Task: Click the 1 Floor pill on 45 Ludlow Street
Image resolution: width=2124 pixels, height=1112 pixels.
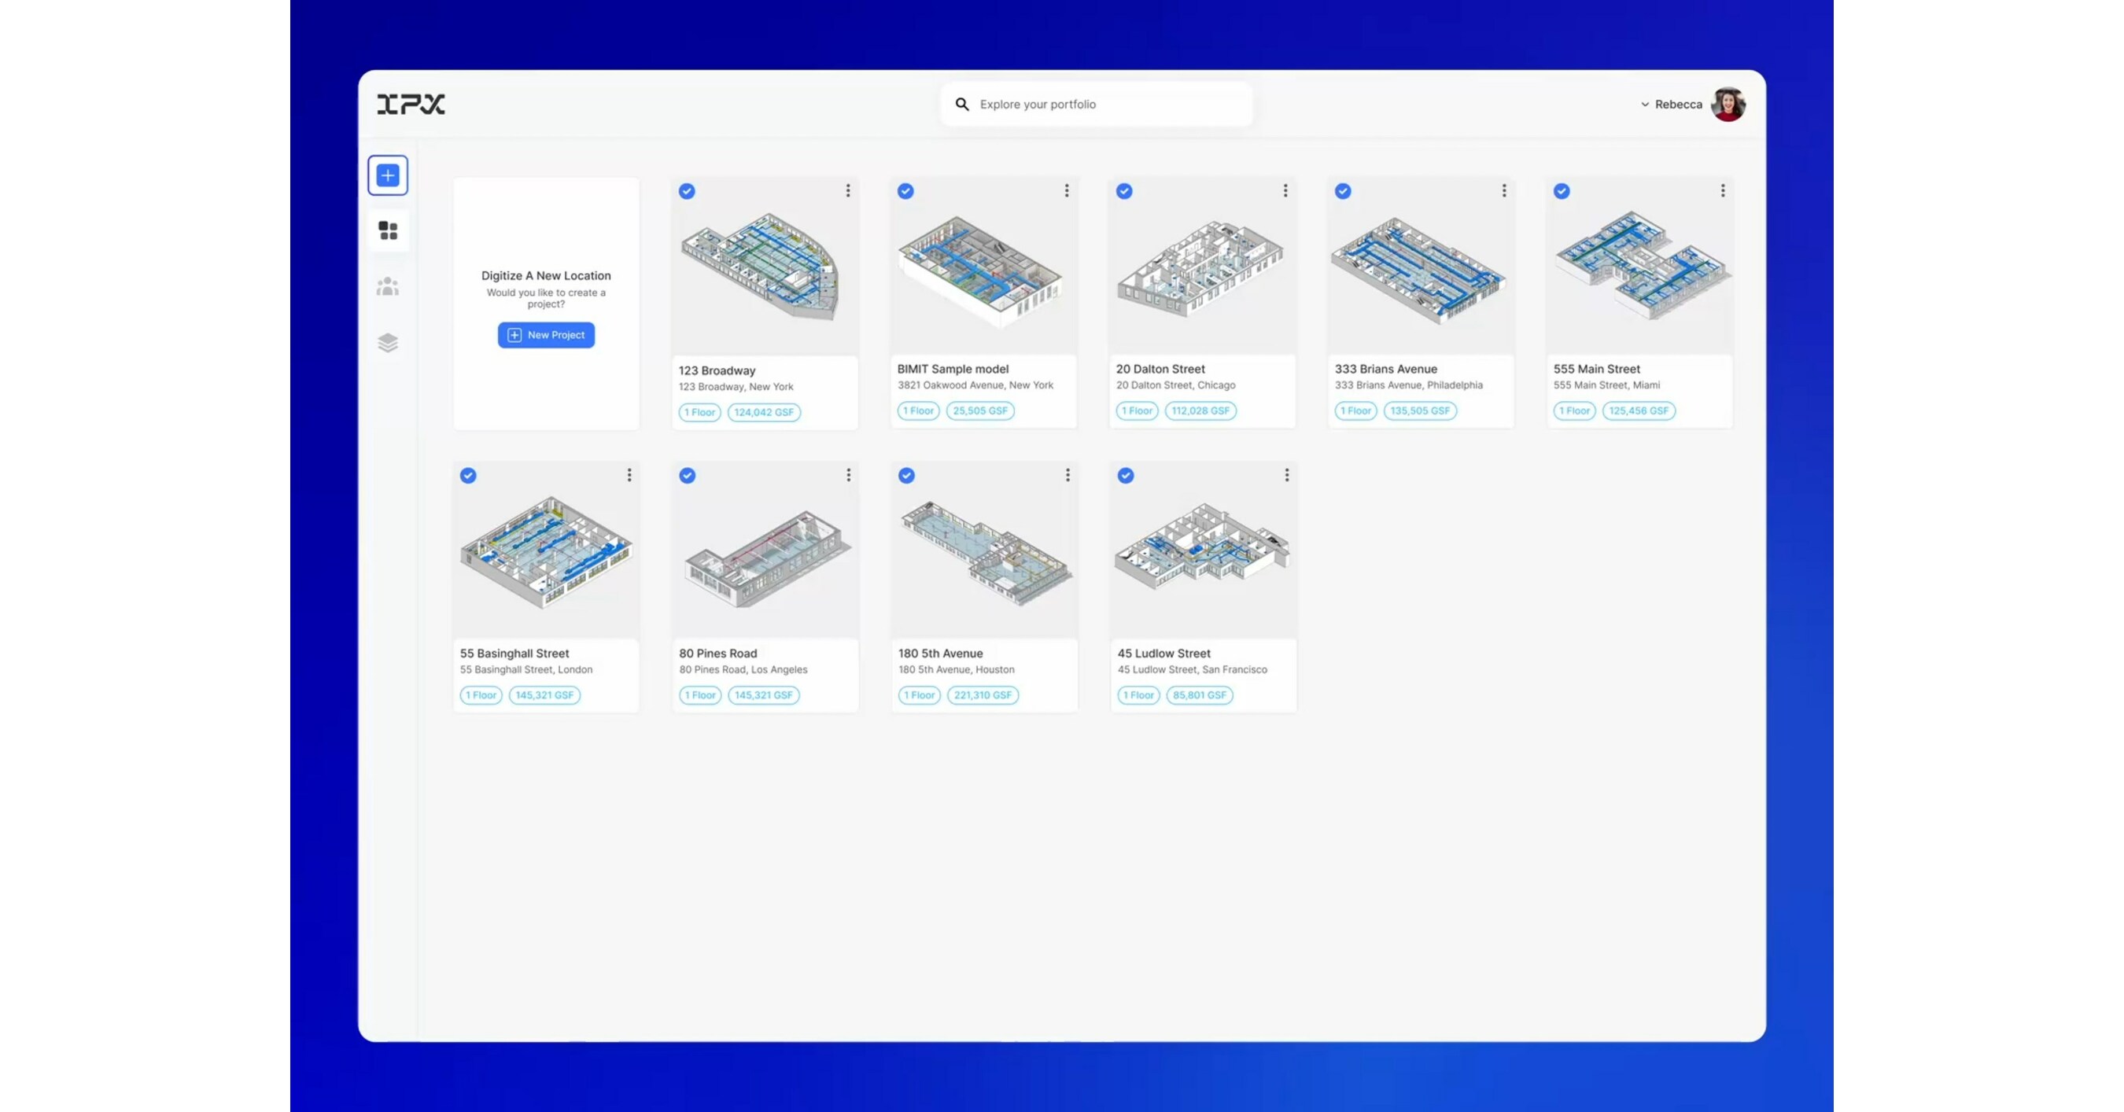Action: pyautogui.click(x=1138, y=695)
